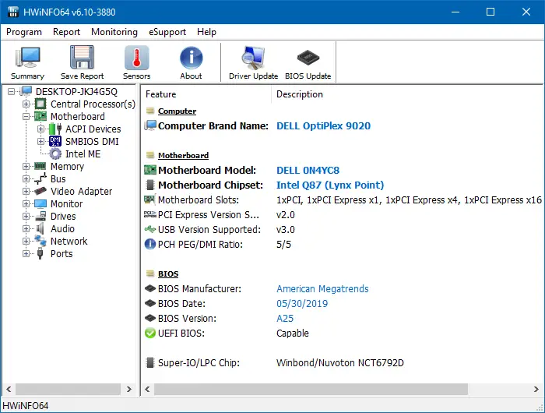Click the HWiNFO64 title bar app icon
This screenshot has width=545, height=413.
[13, 12]
